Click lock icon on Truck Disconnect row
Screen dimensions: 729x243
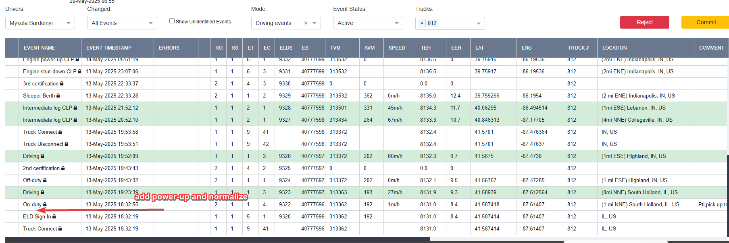click(x=67, y=144)
